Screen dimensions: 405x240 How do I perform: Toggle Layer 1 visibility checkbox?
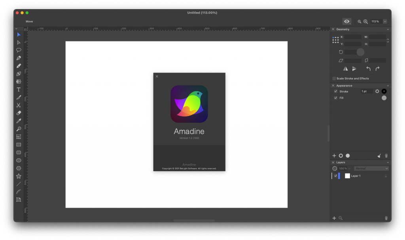point(335,176)
